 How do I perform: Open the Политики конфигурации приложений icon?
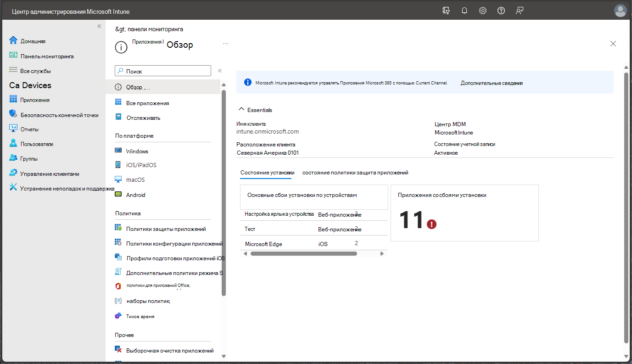coord(118,243)
